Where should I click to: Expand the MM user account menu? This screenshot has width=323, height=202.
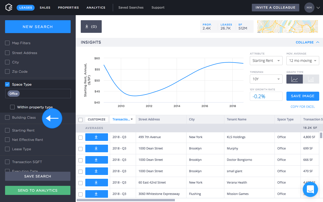click(x=312, y=8)
